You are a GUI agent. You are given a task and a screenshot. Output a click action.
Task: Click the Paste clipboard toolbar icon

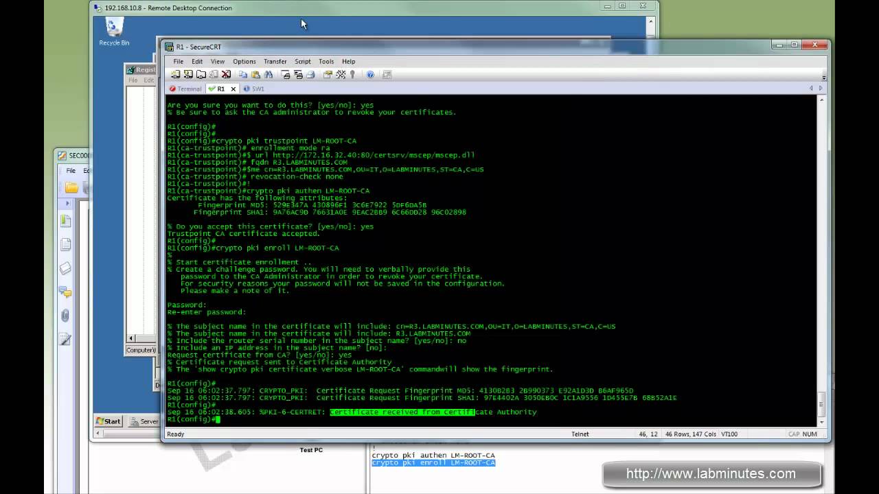tap(255, 74)
